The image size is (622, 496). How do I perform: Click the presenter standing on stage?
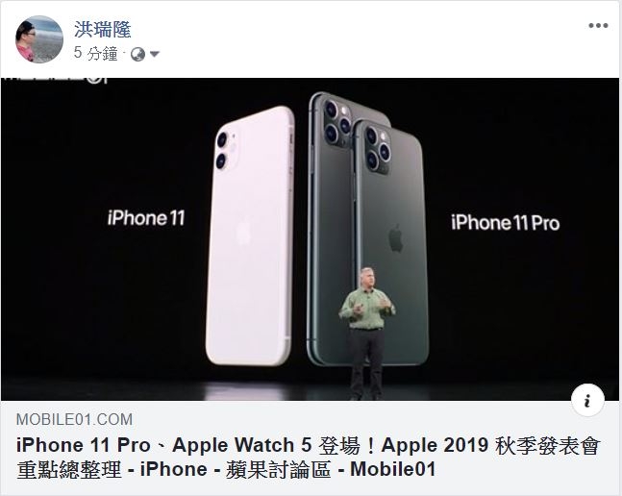click(367, 333)
